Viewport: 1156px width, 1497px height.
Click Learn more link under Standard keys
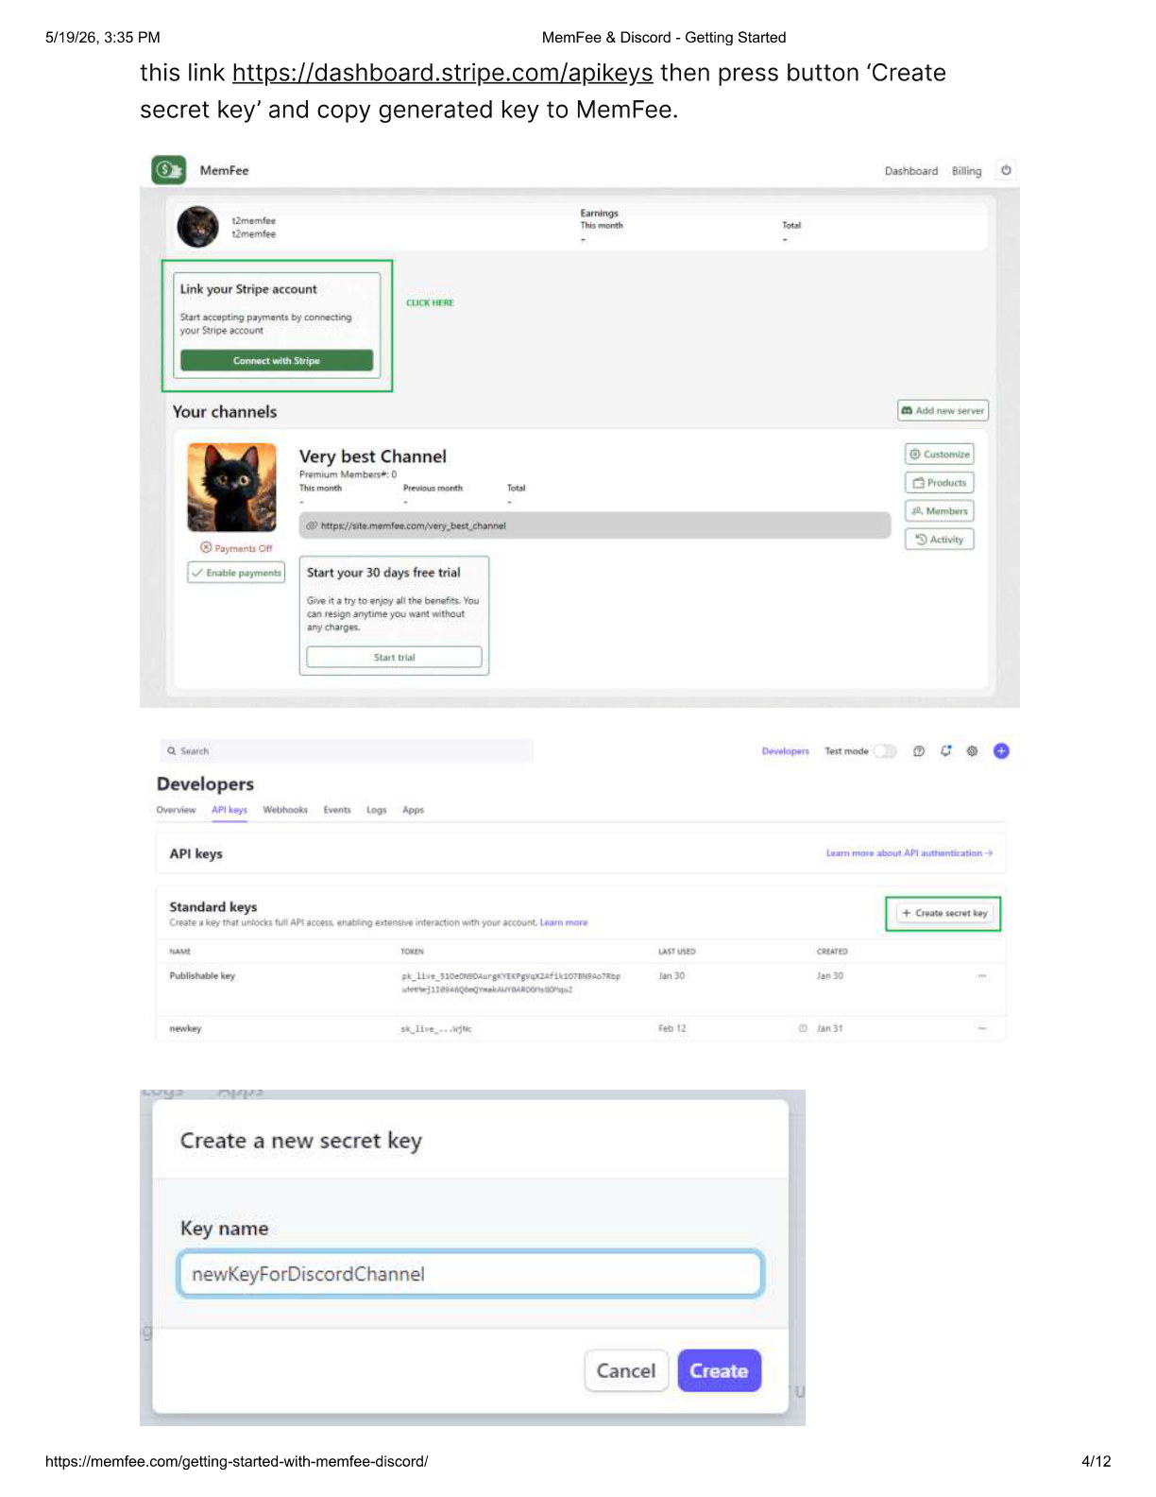pos(564,922)
